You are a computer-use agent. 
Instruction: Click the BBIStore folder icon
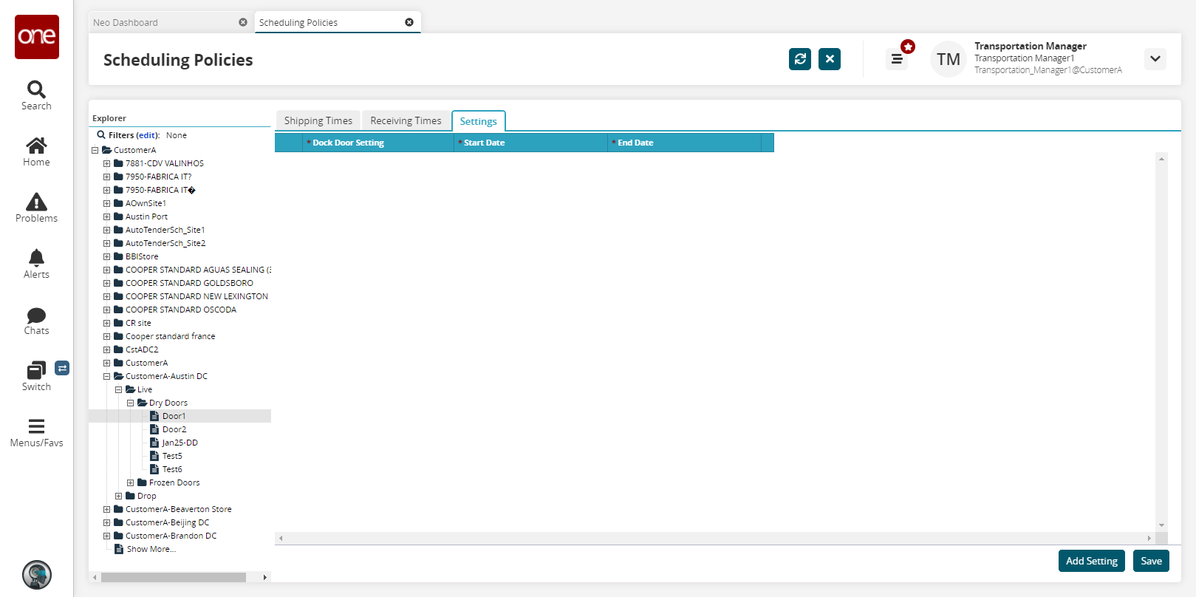[x=118, y=256]
